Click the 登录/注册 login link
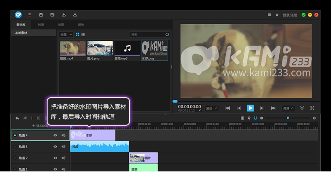Screen dimensions: 331x178 click(290, 15)
